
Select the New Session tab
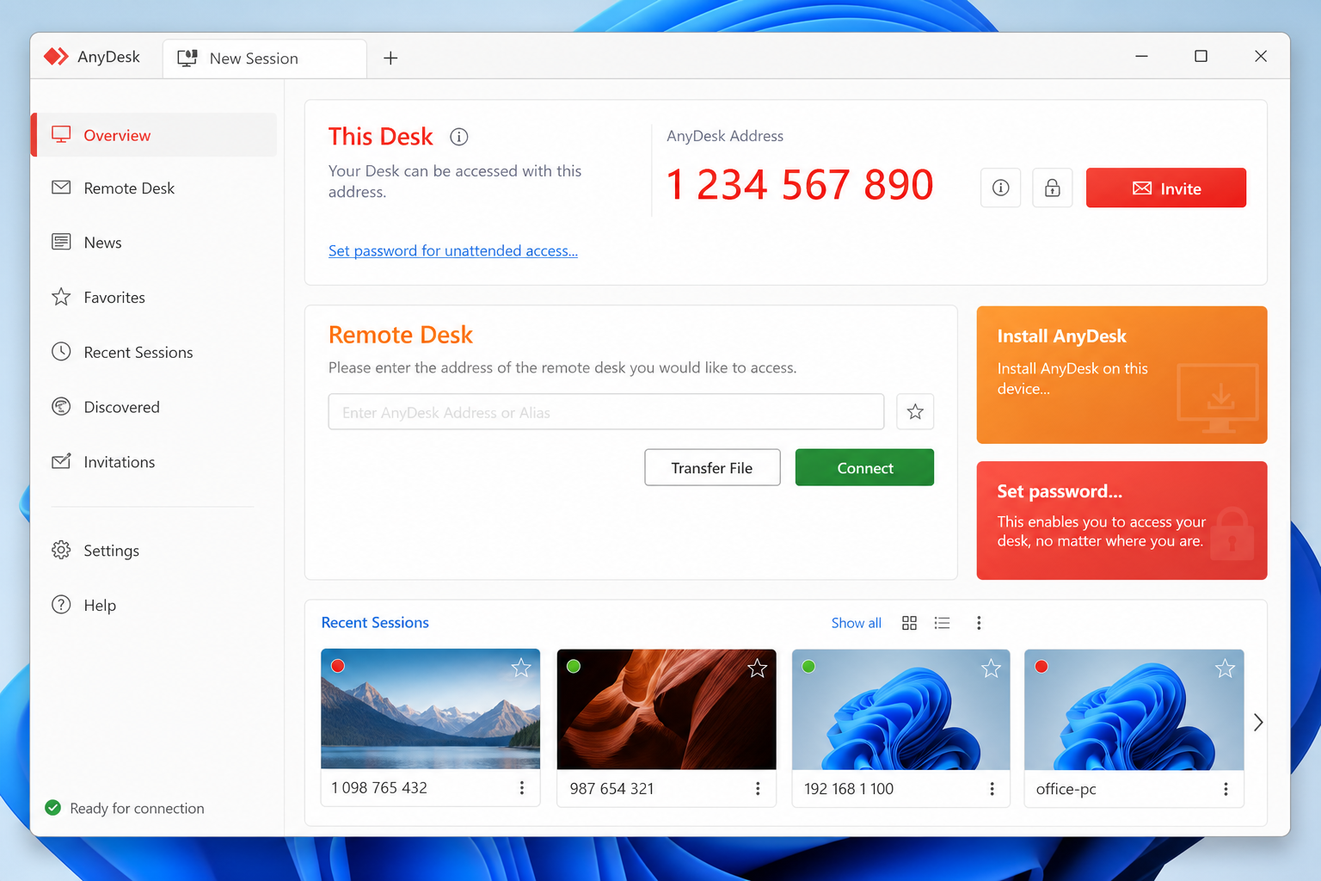pyautogui.click(x=265, y=59)
